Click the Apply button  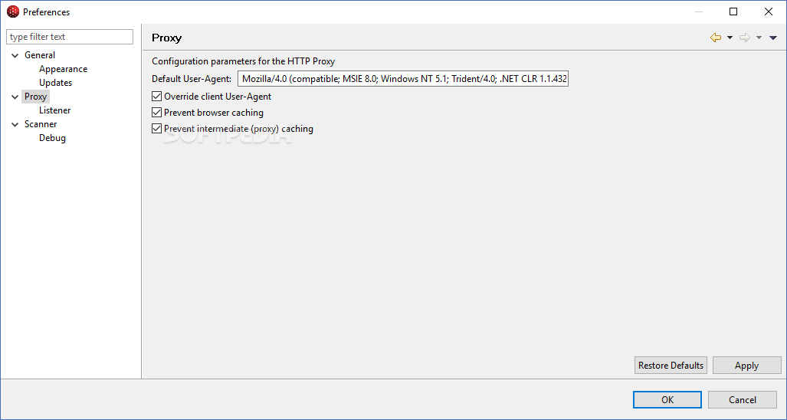[x=747, y=366]
